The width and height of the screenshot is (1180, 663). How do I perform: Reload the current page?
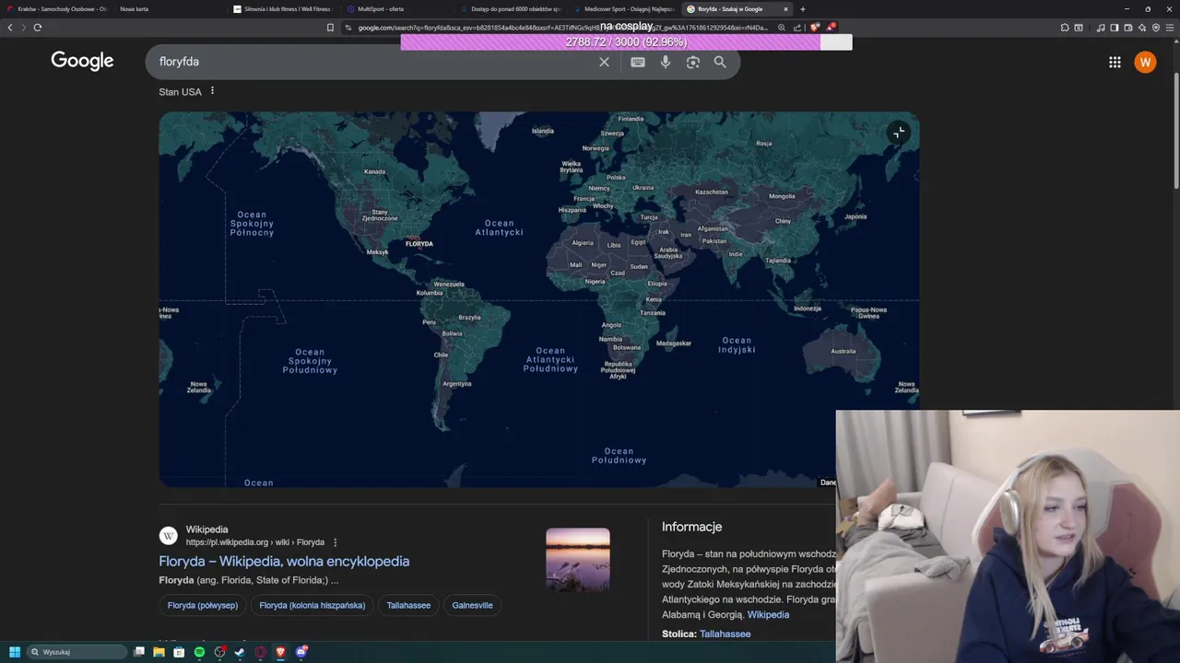coord(38,28)
